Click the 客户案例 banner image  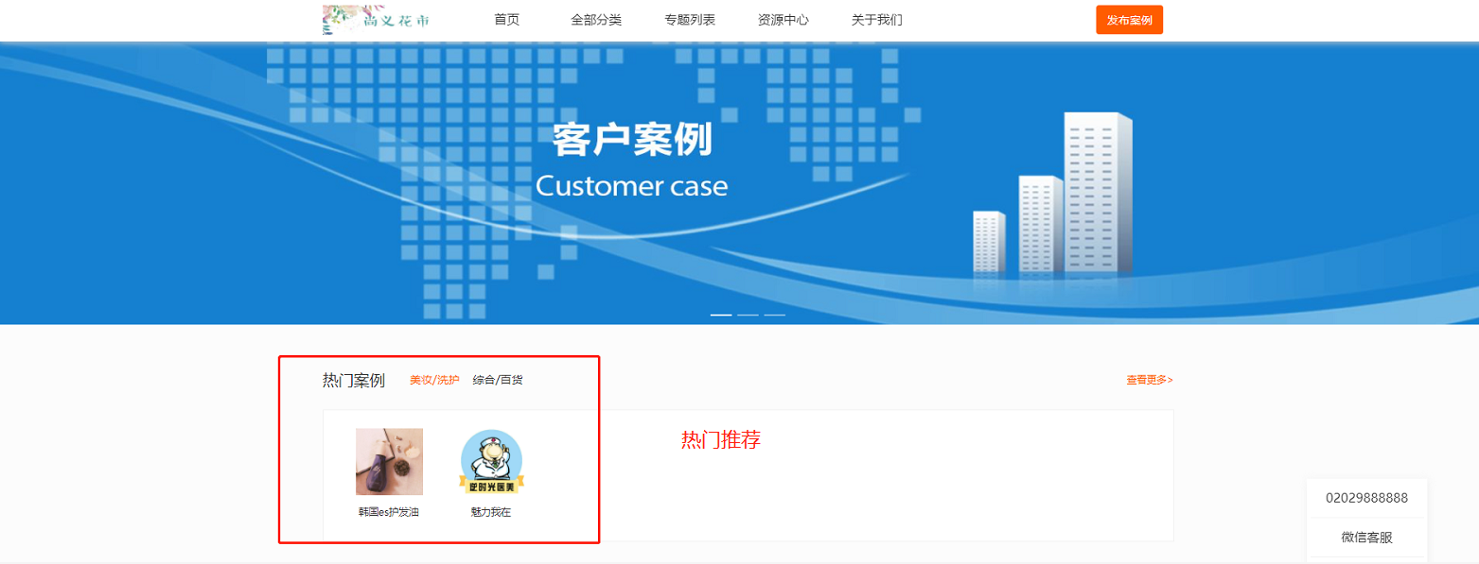[739, 183]
